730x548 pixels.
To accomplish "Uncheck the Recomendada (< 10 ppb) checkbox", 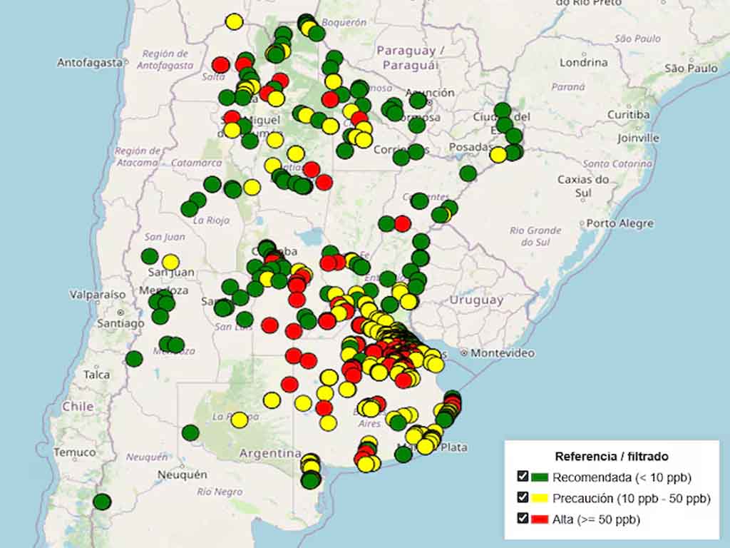I will coord(523,477).
